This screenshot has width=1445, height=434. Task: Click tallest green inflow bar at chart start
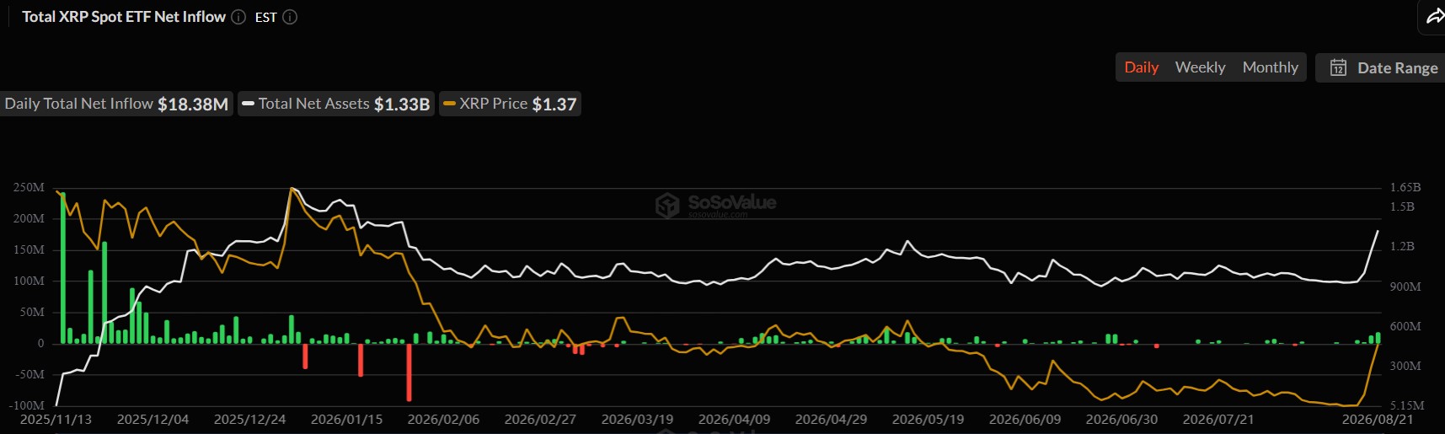(63, 268)
